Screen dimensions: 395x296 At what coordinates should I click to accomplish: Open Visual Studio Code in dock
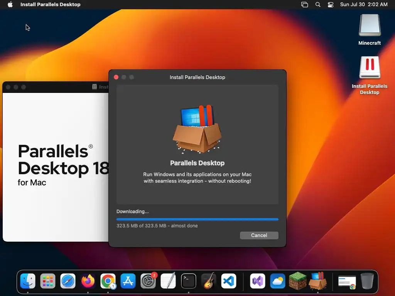click(x=229, y=281)
